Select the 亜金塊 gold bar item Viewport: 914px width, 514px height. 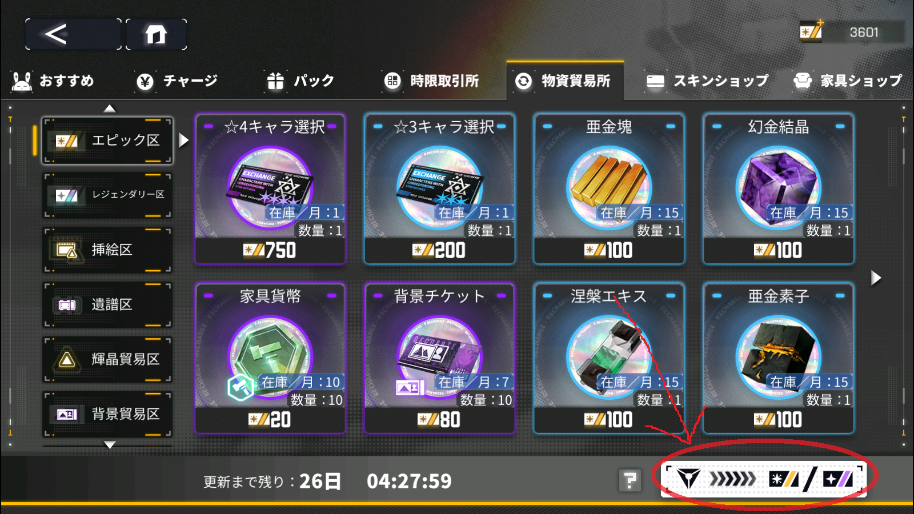coord(609,188)
